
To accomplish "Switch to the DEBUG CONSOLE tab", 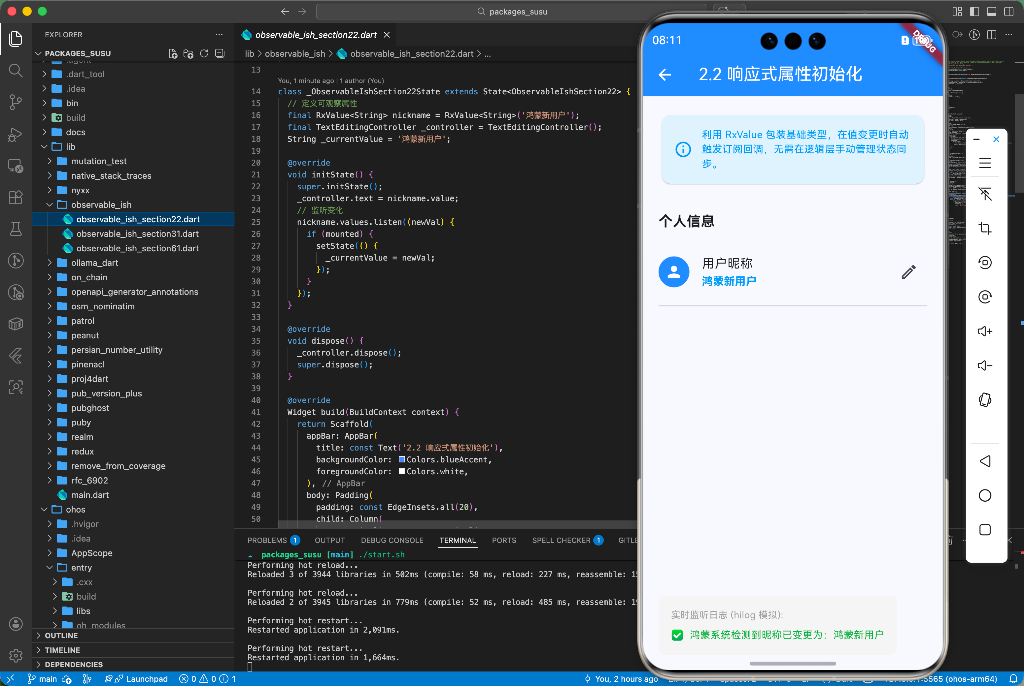I will point(392,540).
